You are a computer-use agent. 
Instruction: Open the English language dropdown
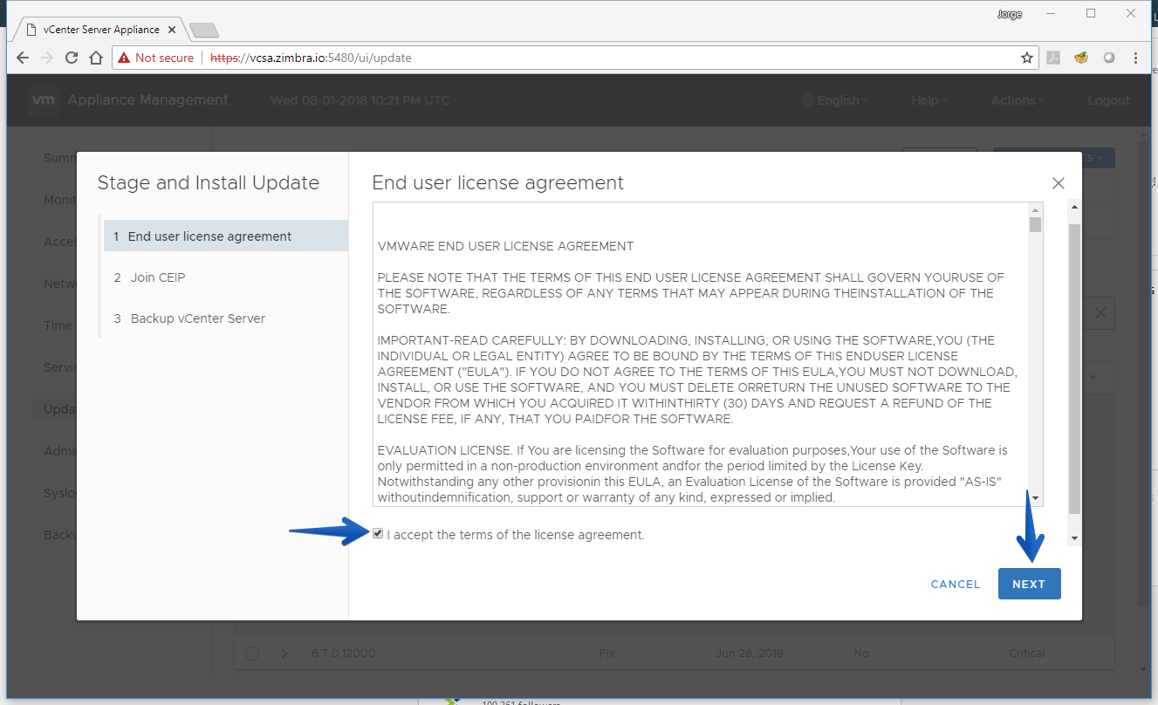835,100
